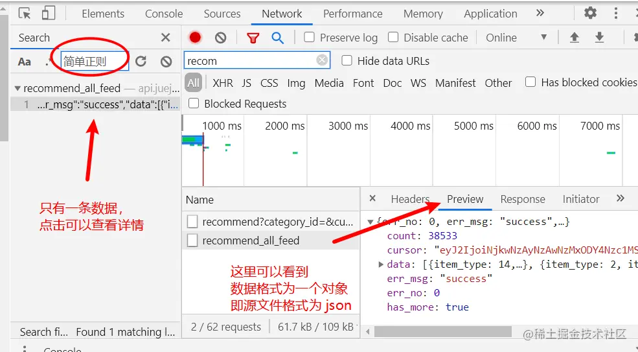Collapse recommend_all_feed search result group
This screenshot has height=352, width=638.
click(x=17, y=88)
